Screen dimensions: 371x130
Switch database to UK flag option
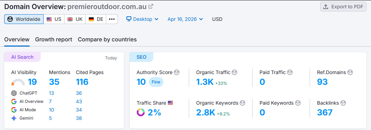coord(75,19)
